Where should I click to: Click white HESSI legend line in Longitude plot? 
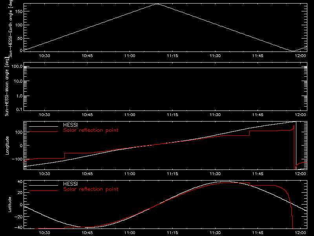[x=44, y=126]
